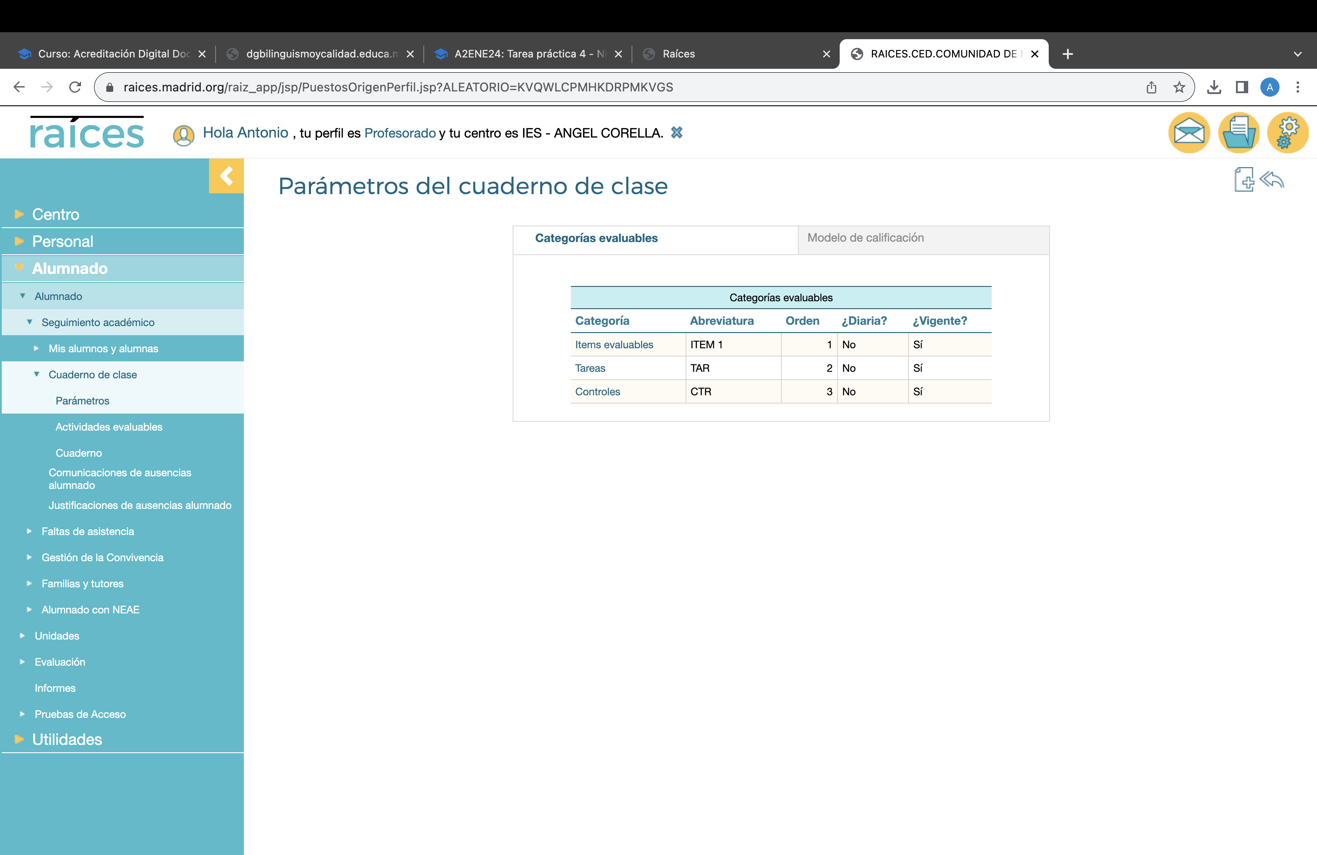Screen dimensions: 1317x855
Task: Click the user avatar icon beside greeting
Action: click(x=184, y=135)
